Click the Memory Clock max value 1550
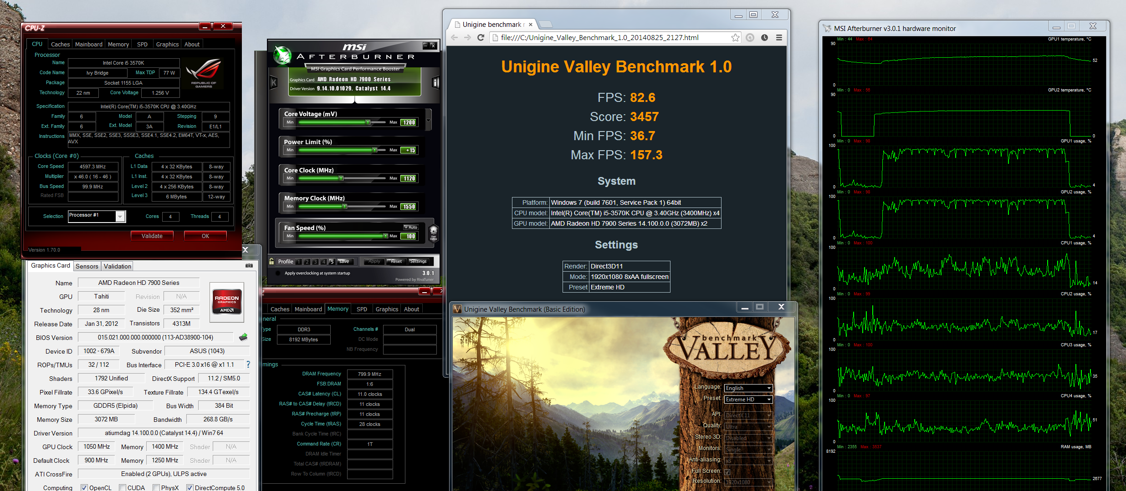Image resolution: width=1126 pixels, height=491 pixels. (409, 207)
